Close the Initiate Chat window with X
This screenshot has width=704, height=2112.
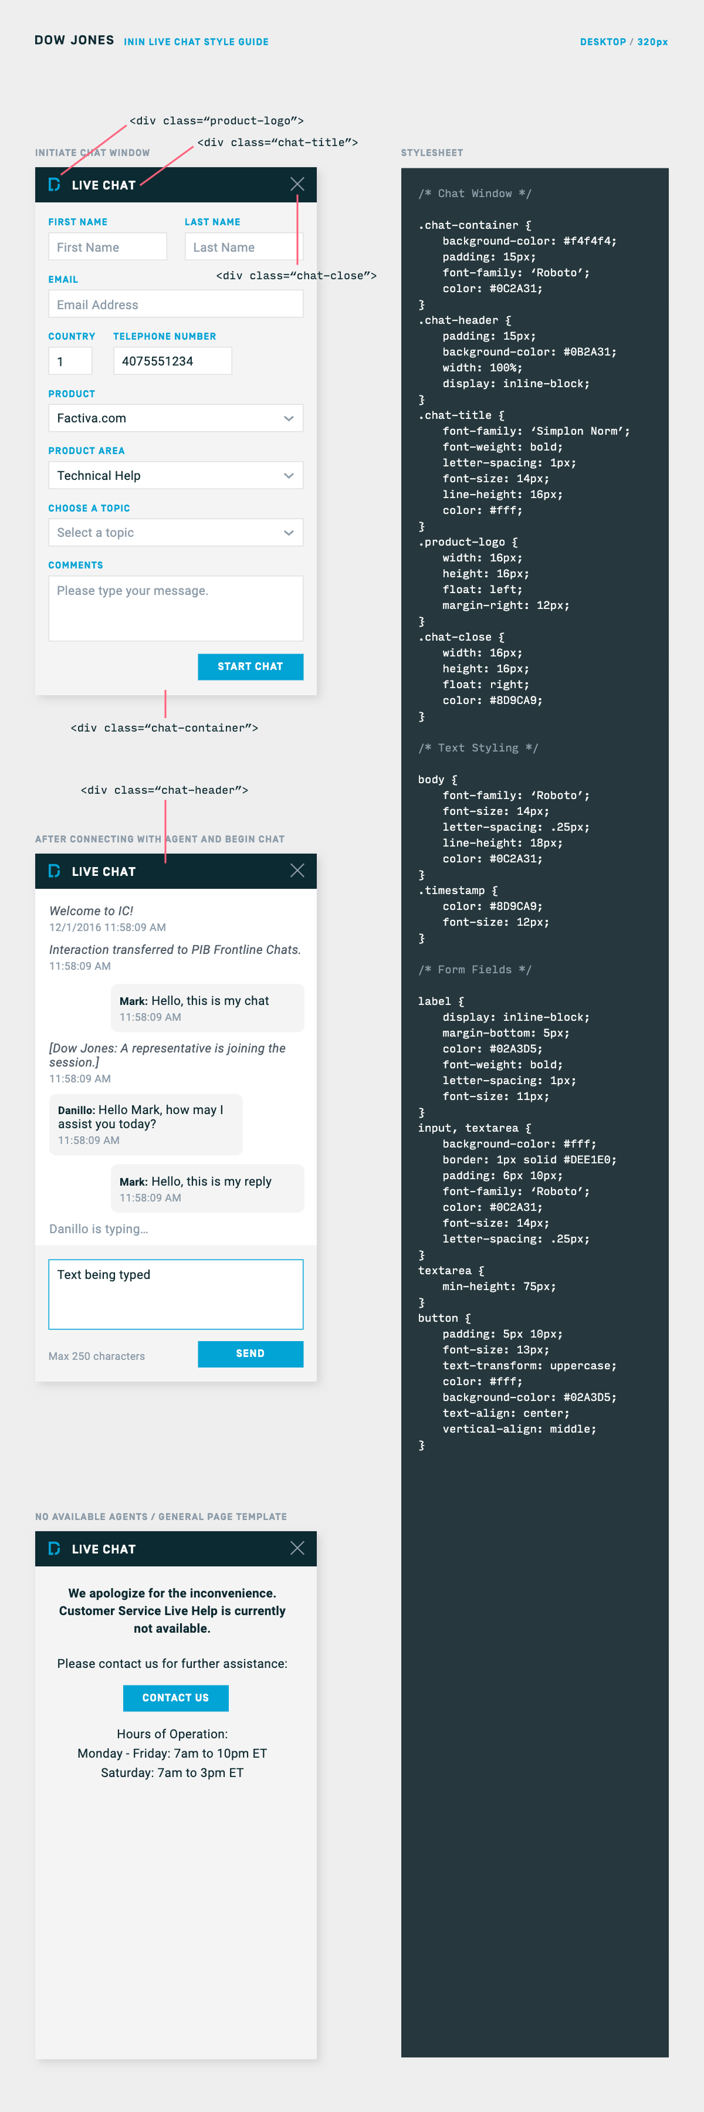tap(297, 184)
